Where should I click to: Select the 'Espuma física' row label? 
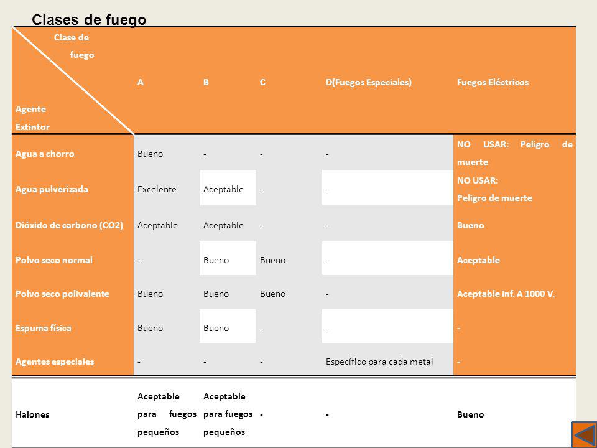click(x=44, y=328)
